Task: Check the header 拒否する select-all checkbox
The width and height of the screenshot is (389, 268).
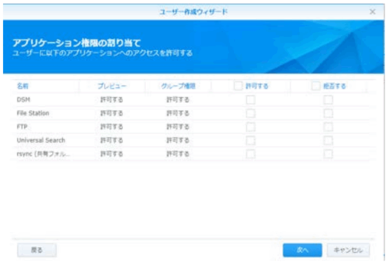Action: (315, 86)
